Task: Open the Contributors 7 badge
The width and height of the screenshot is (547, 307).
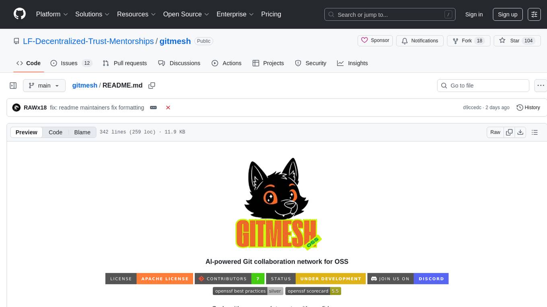Action: 230,278
